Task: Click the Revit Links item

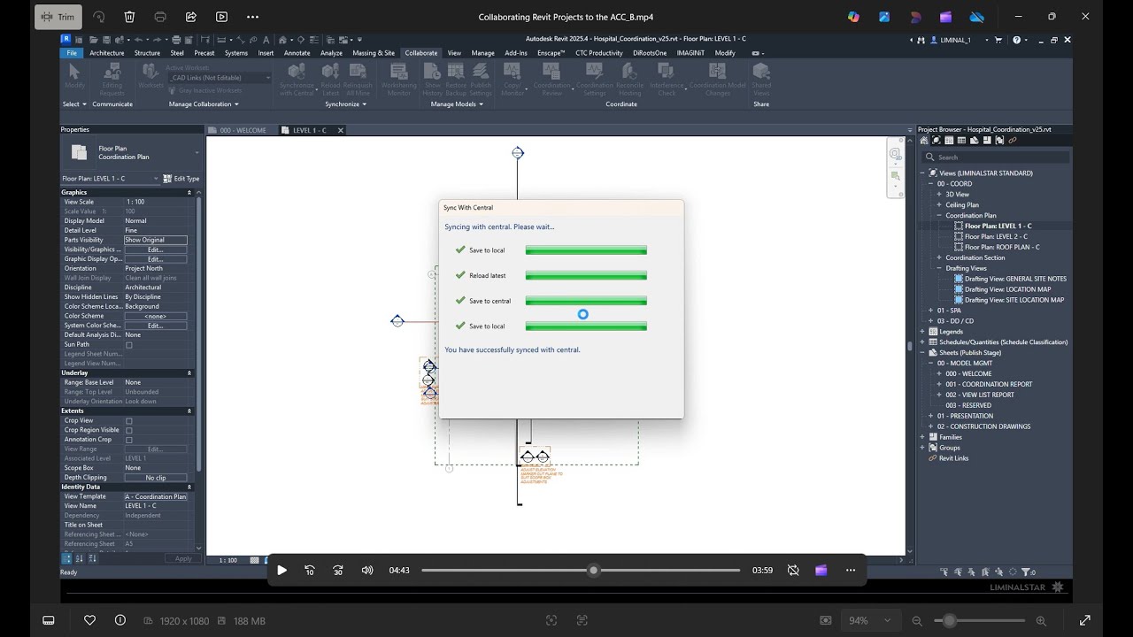Action: (953, 458)
